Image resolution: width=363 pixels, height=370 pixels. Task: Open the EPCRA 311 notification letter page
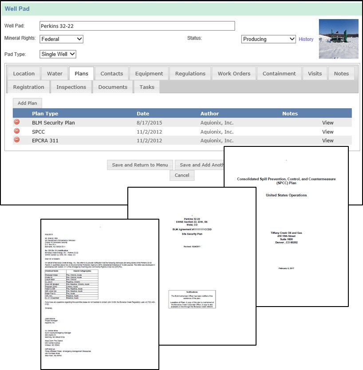(x=100, y=294)
